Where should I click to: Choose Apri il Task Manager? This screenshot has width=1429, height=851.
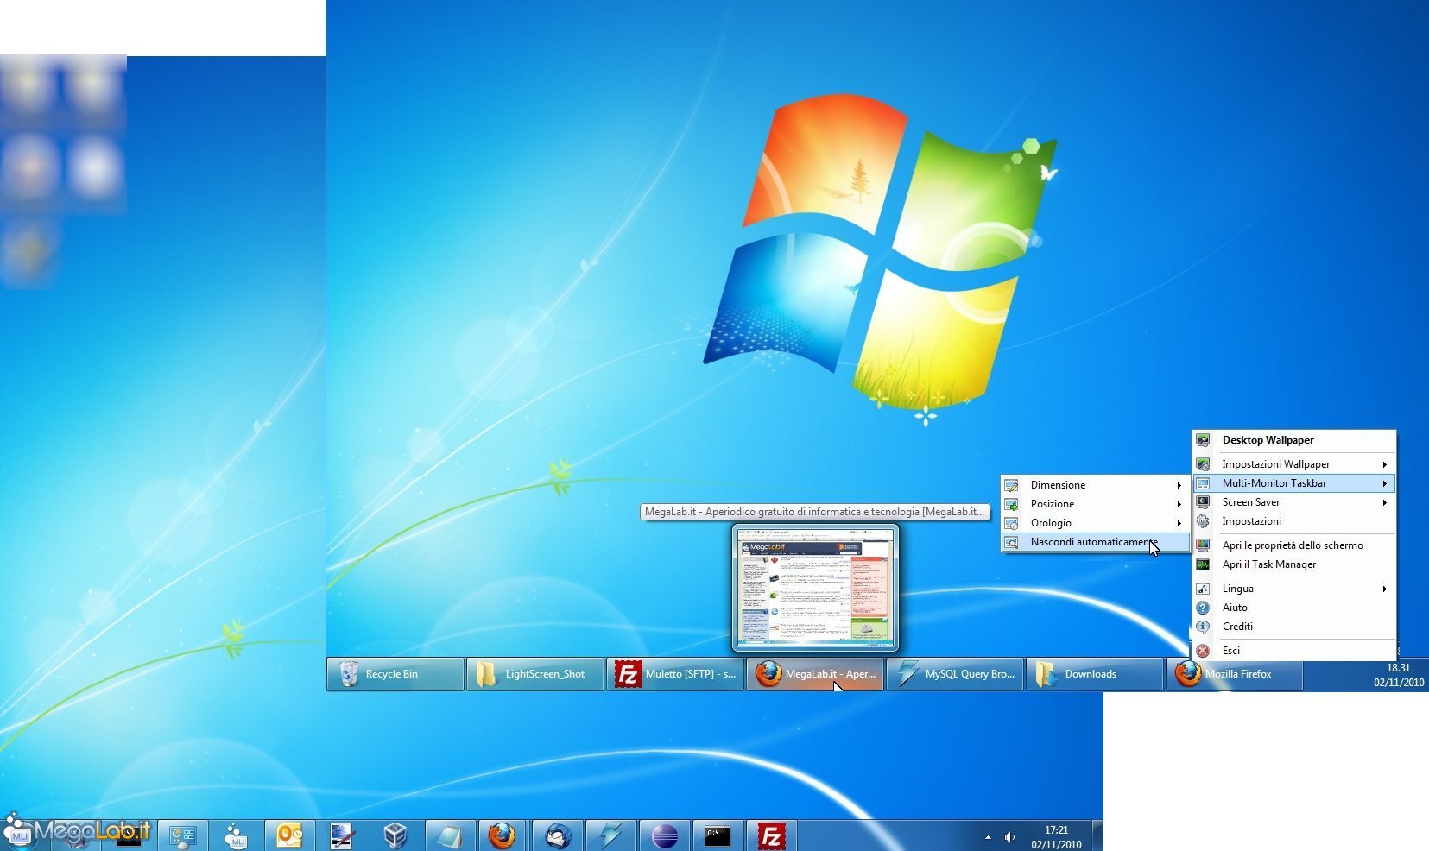(x=1293, y=564)
